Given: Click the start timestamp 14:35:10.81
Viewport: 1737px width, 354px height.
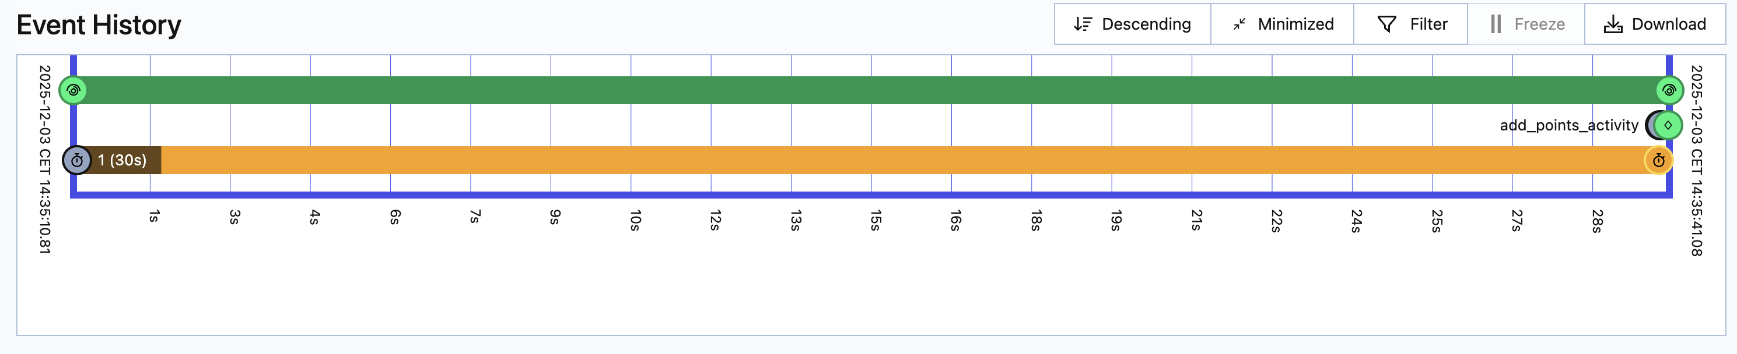Looking at the screenshot, I should 44,159.
